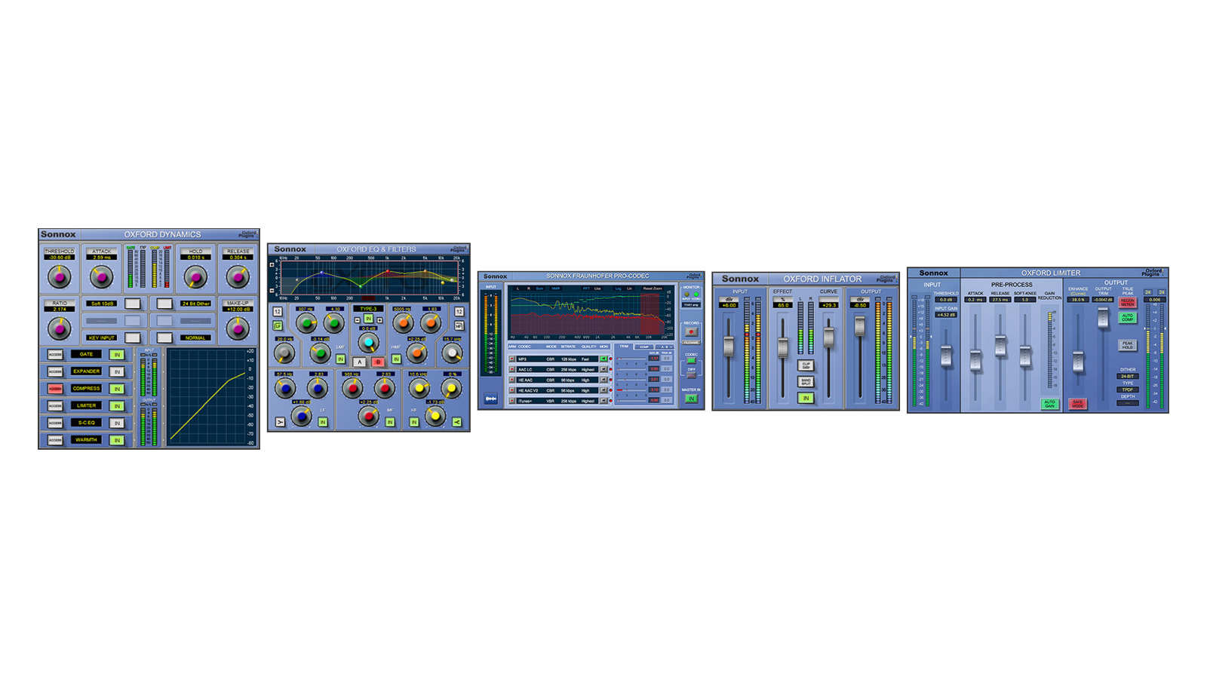
Task: Enable the Expander section IN button
Action: tap(117, 371)
